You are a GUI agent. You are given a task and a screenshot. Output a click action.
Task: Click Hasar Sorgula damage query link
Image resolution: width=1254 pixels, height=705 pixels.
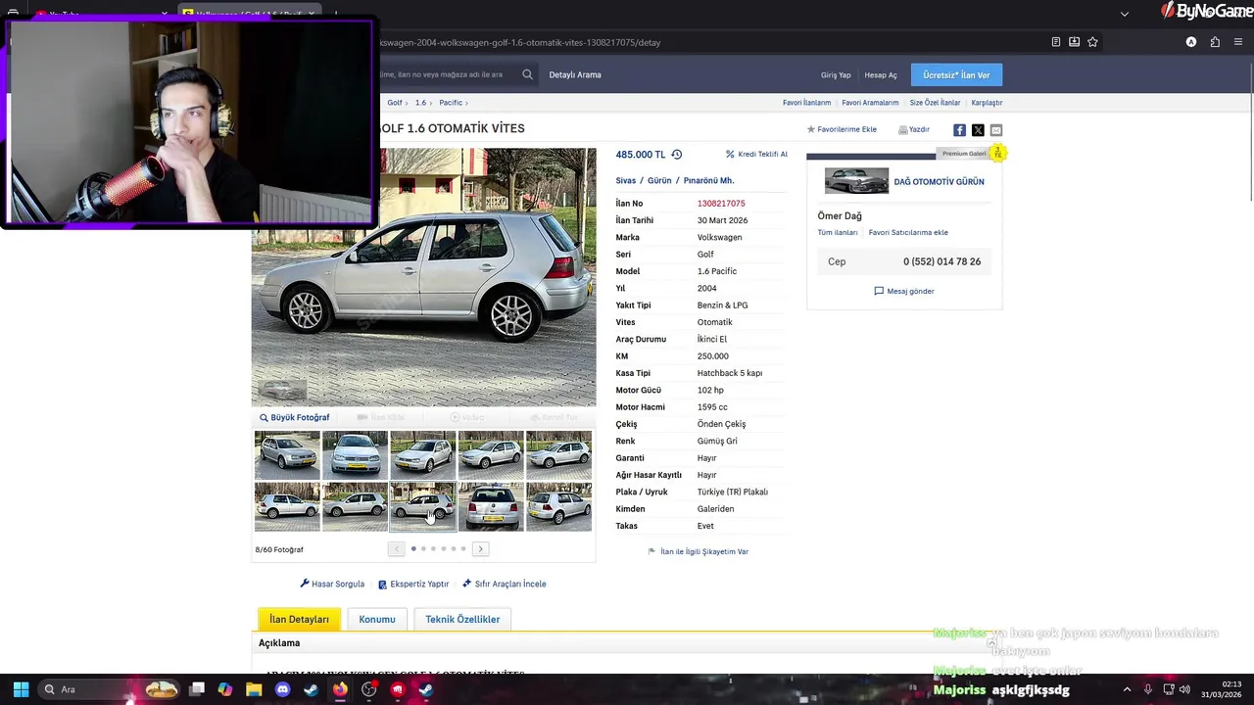pos(332,584)
